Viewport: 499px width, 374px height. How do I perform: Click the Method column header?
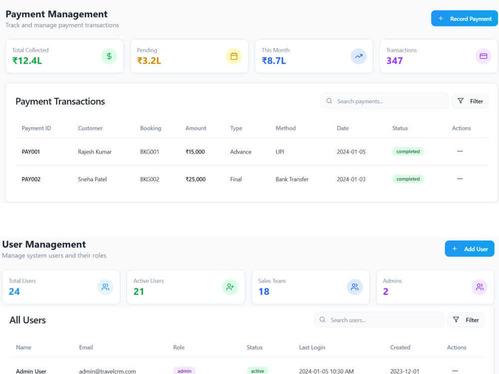click(x=285, y=128)
